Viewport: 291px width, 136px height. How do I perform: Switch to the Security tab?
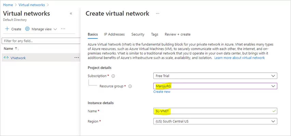pos(138,35)
